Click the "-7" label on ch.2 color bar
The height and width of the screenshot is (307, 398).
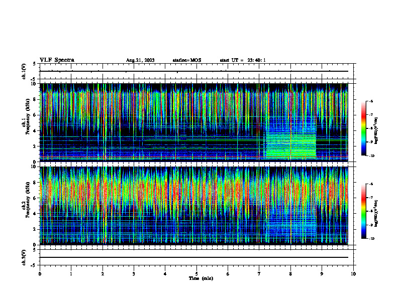[x=370, y=198]
